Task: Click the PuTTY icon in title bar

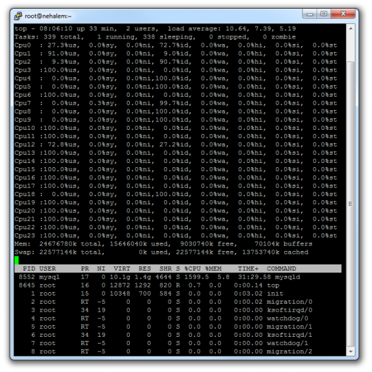Action: click(18, 16)
